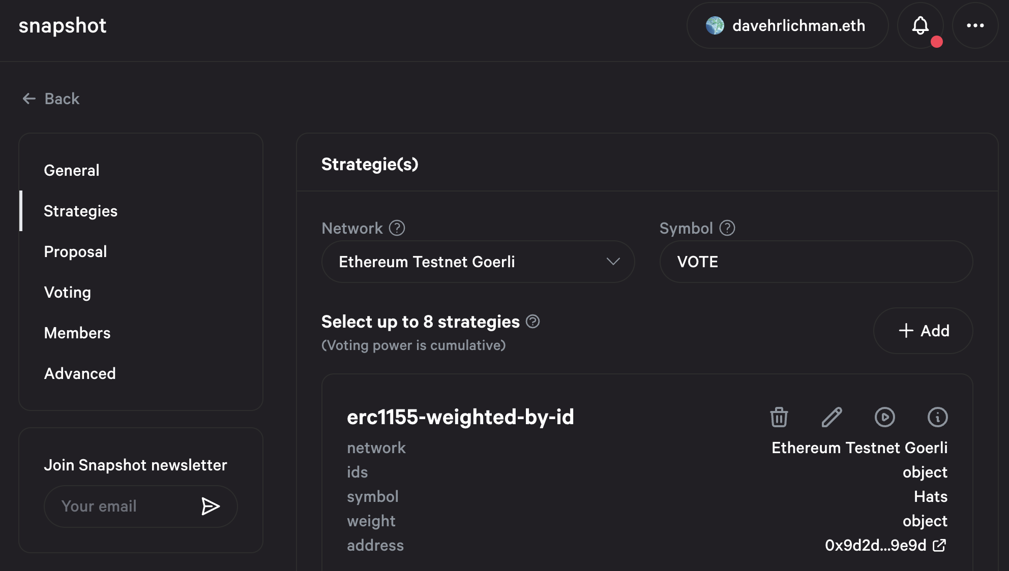This screenshot has height=571, width=1009.
Task: Open davehrlichman.eth account button
Action: [x=787, y=25]
